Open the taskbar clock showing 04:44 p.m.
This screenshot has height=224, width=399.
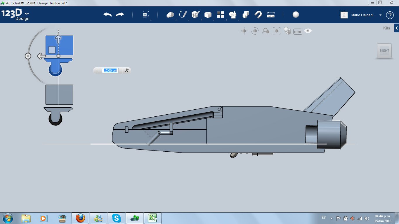click(x=383, y=218)
